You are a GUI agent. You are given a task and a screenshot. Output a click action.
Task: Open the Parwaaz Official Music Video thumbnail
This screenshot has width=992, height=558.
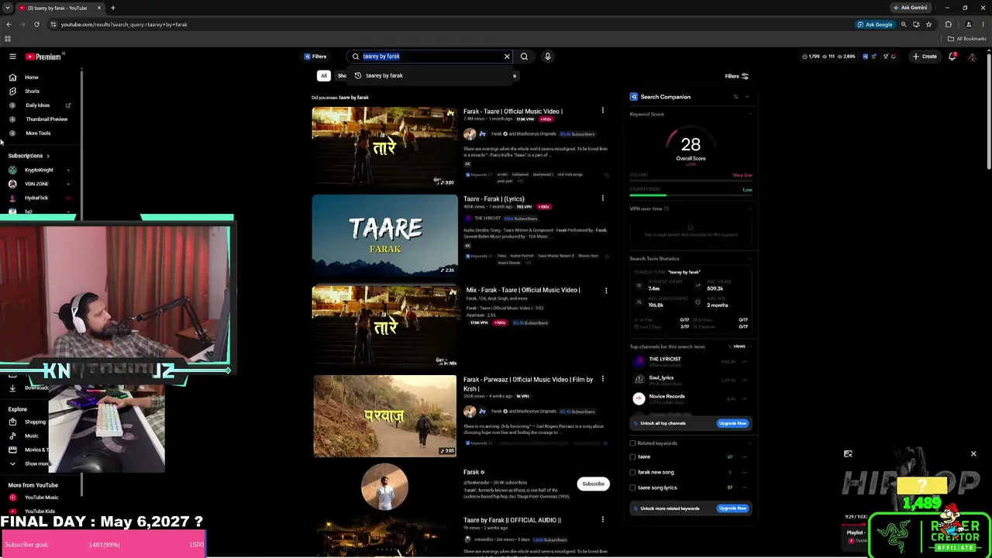(384, 415)
